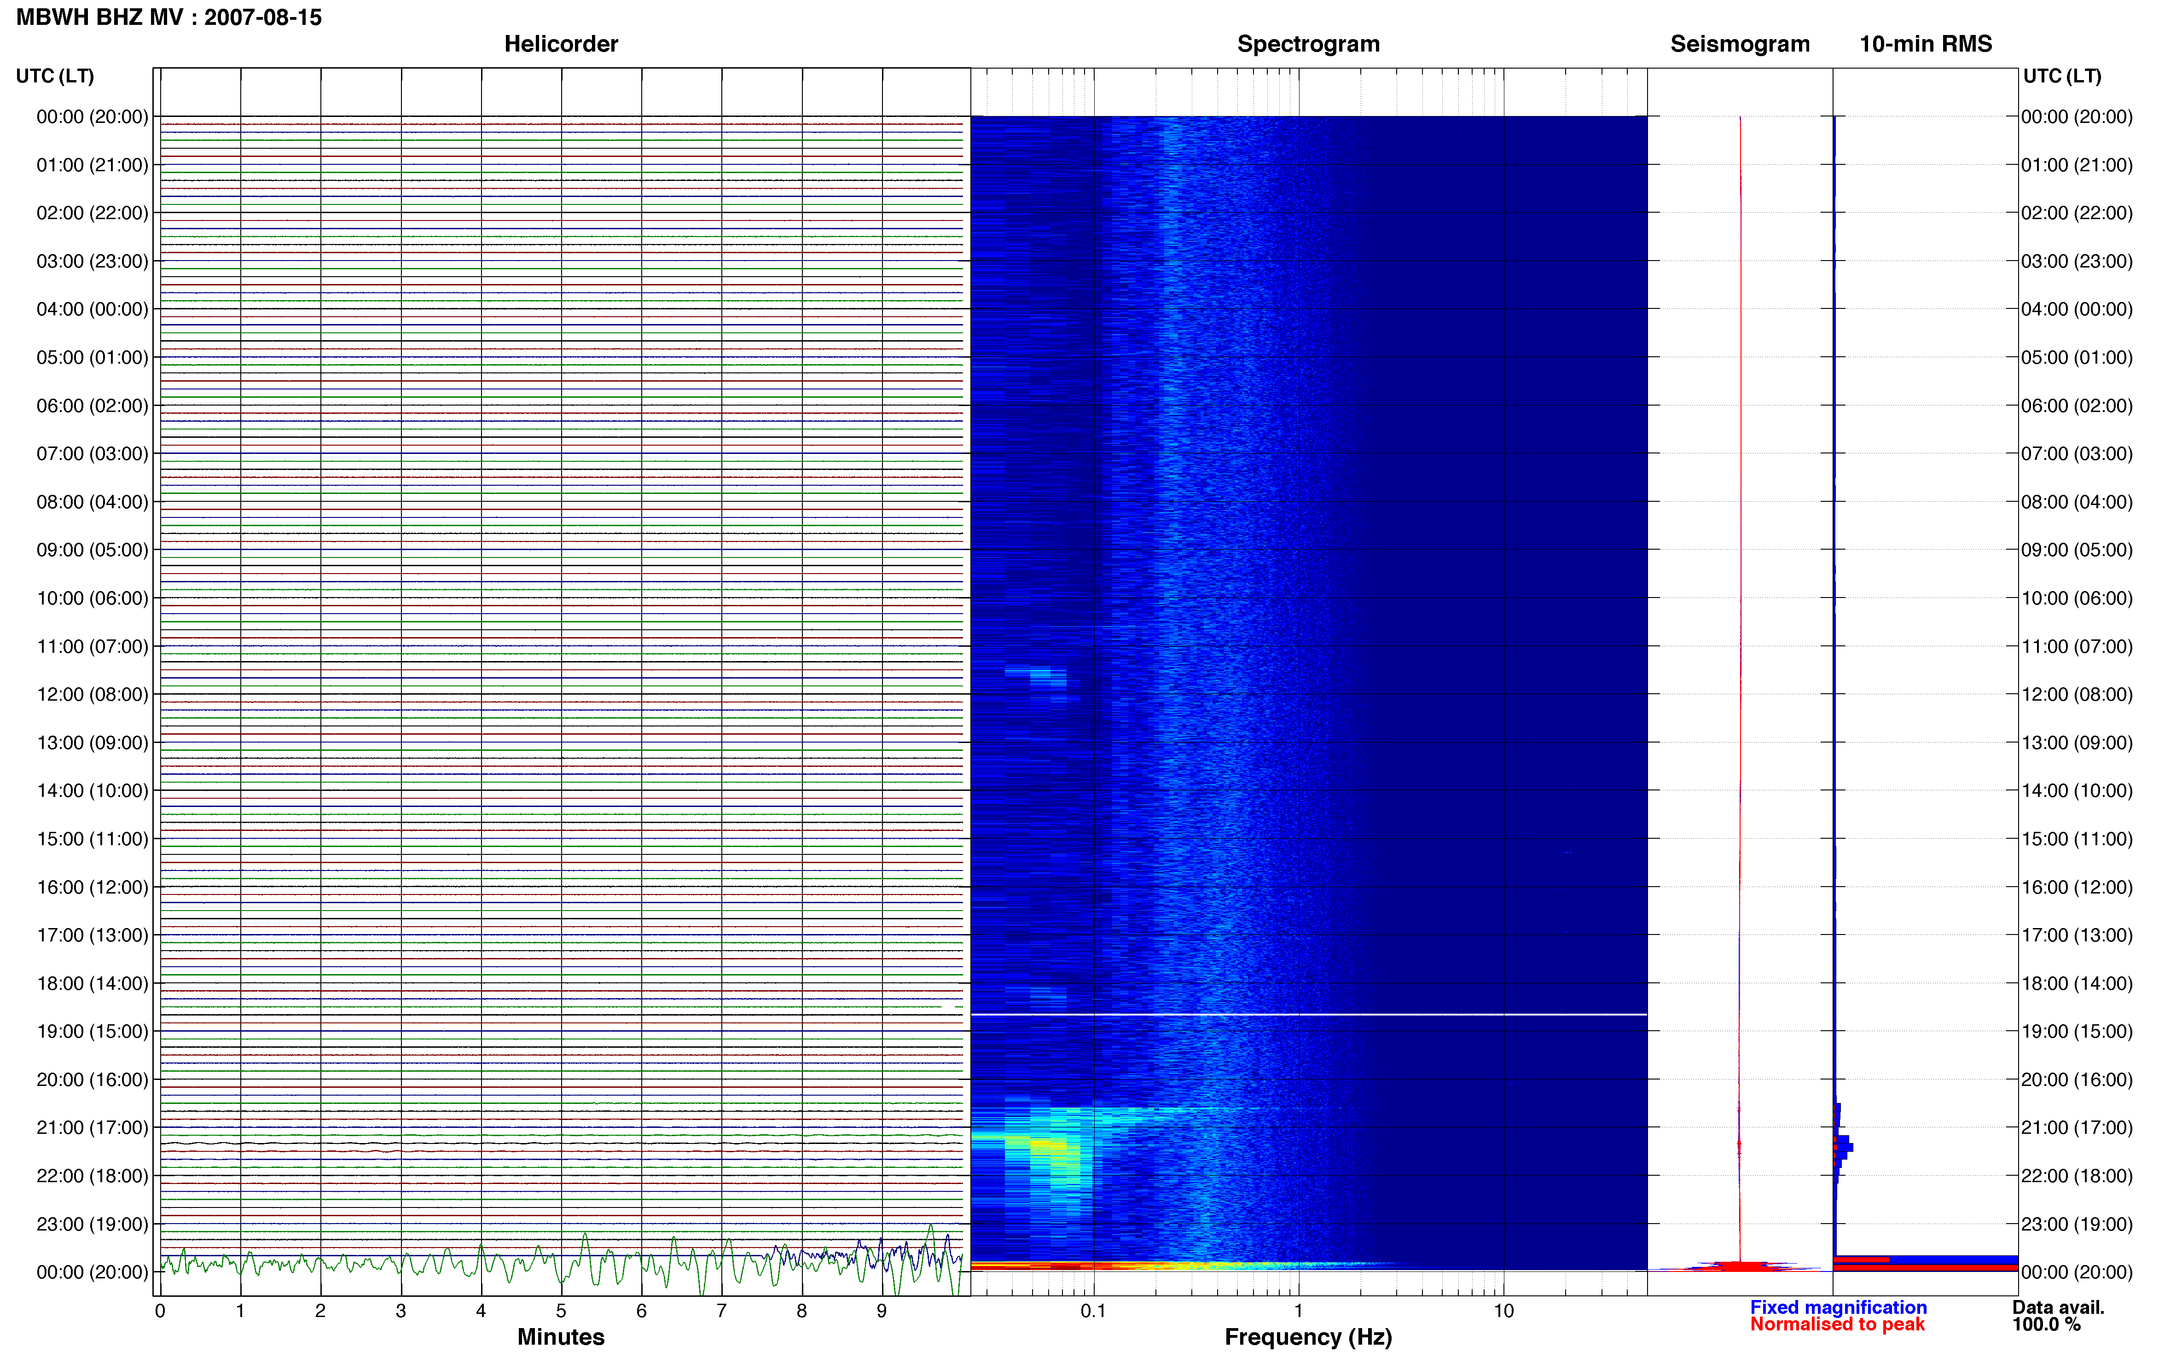
Task: Click the '3' tick on Minutes axis
Action: tap(400, 1311)
